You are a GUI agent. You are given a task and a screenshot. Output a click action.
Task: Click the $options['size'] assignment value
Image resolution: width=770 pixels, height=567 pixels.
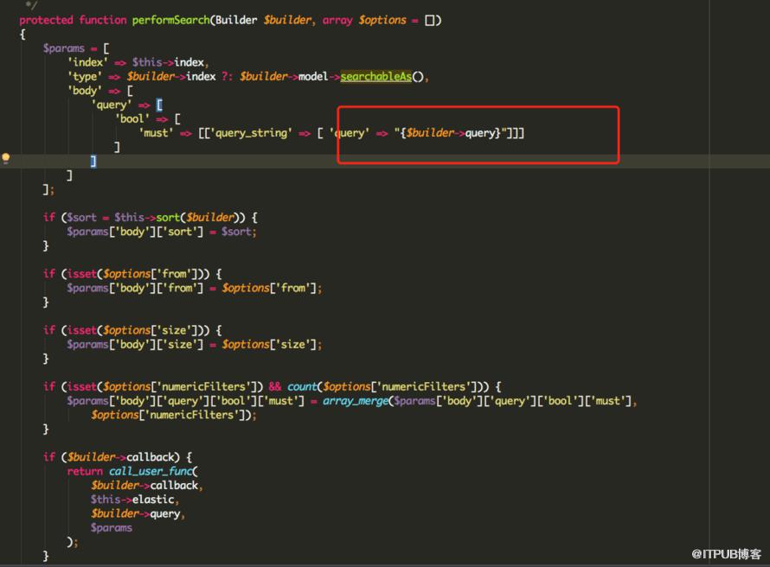tap(269, 345)
